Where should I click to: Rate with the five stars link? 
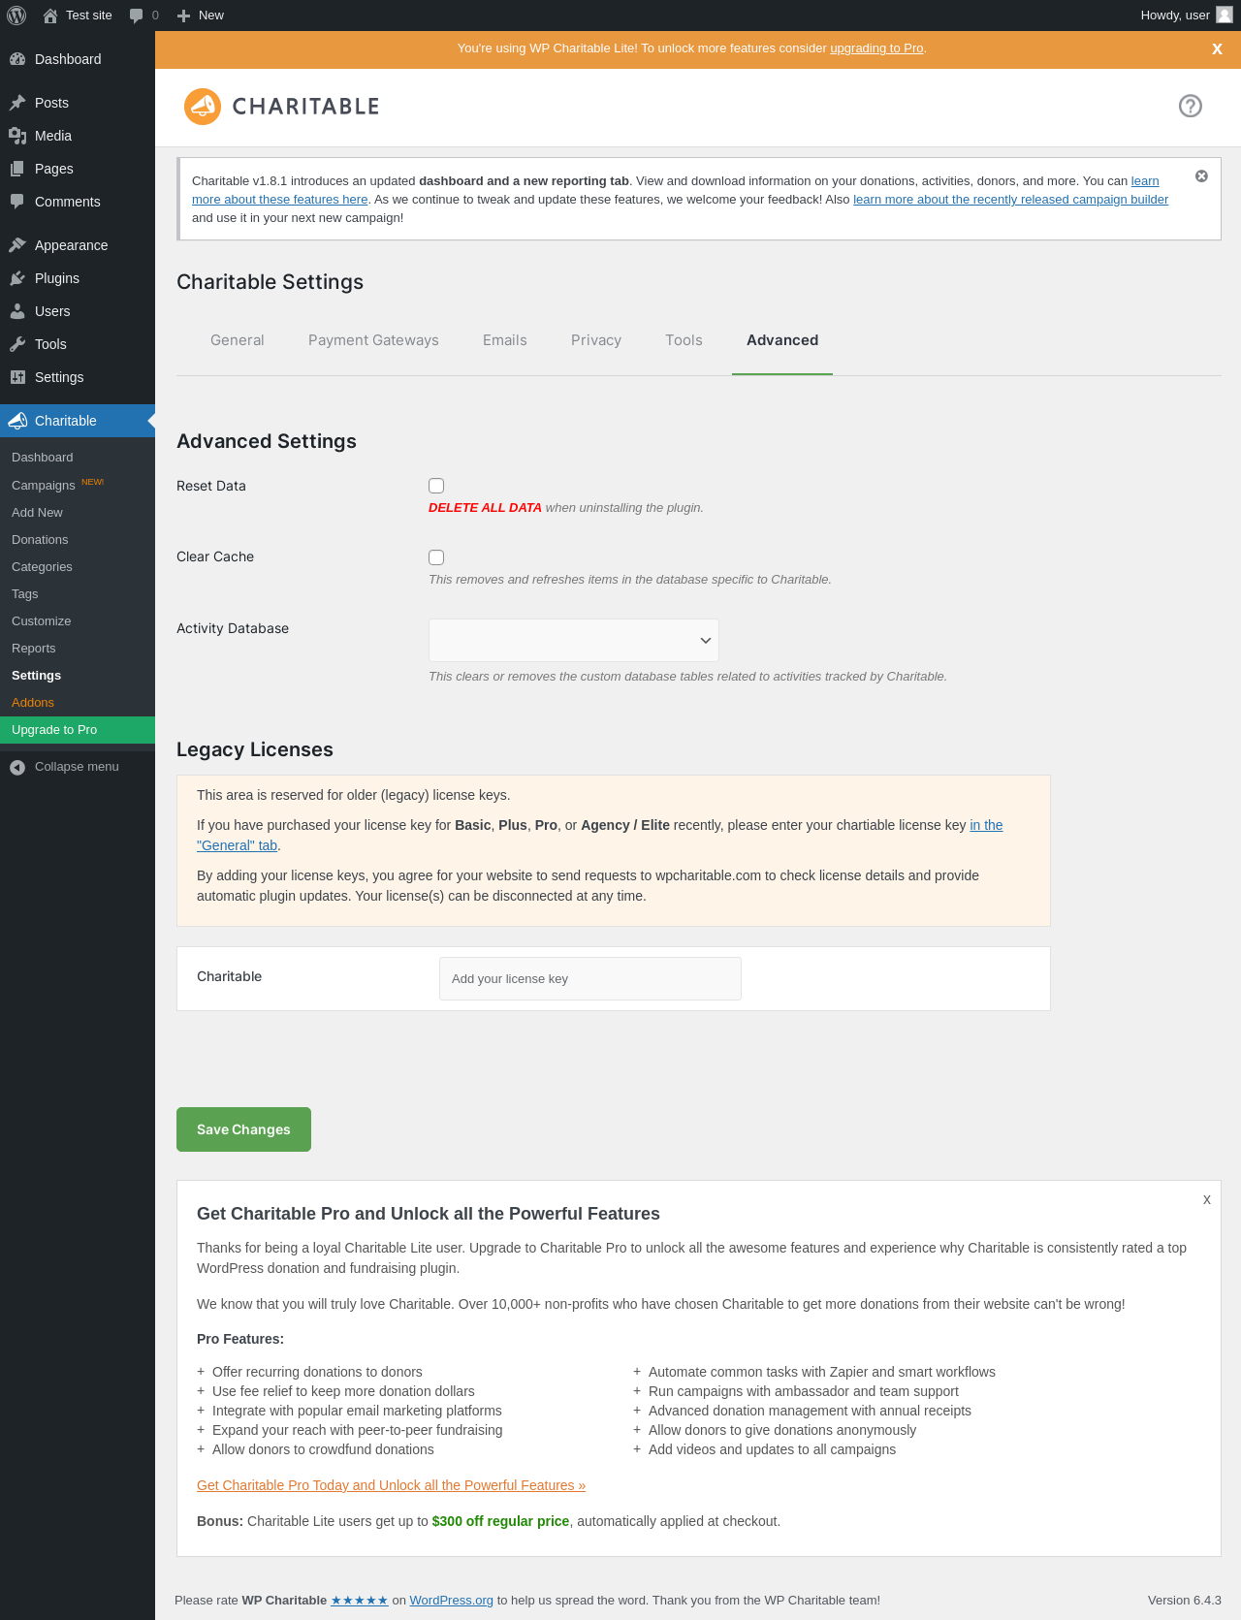[360, 1601]
